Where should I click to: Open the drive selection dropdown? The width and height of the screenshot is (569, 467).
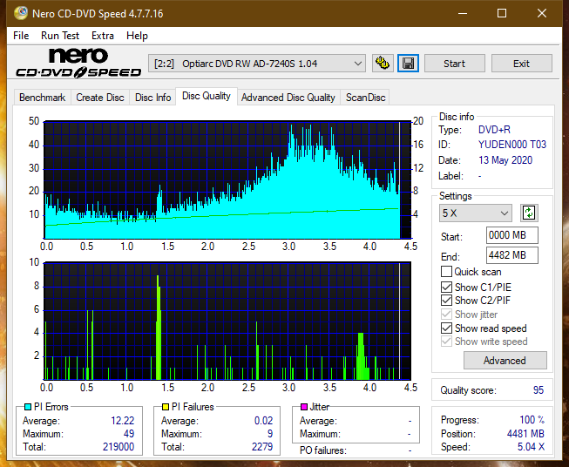tap(256, 64)
